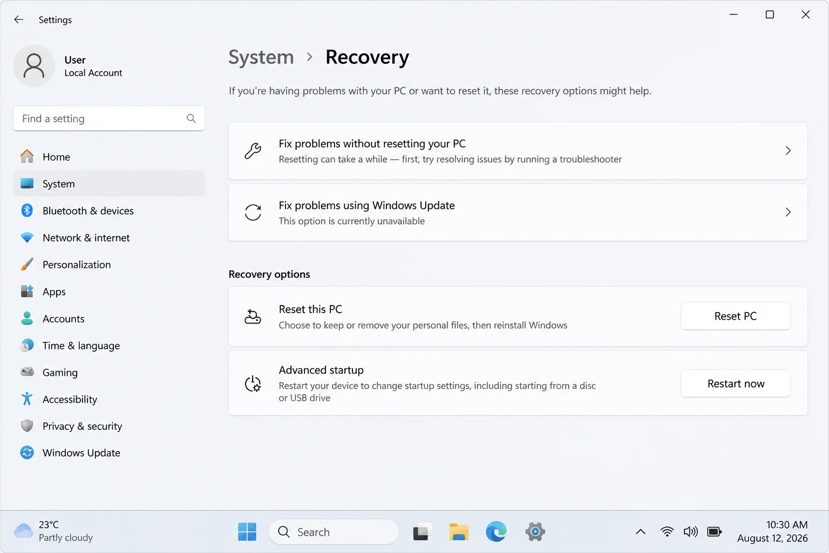829x553 pixels.
Task: Click the Accessibility figure icon
Action: (x=27, y=399)
